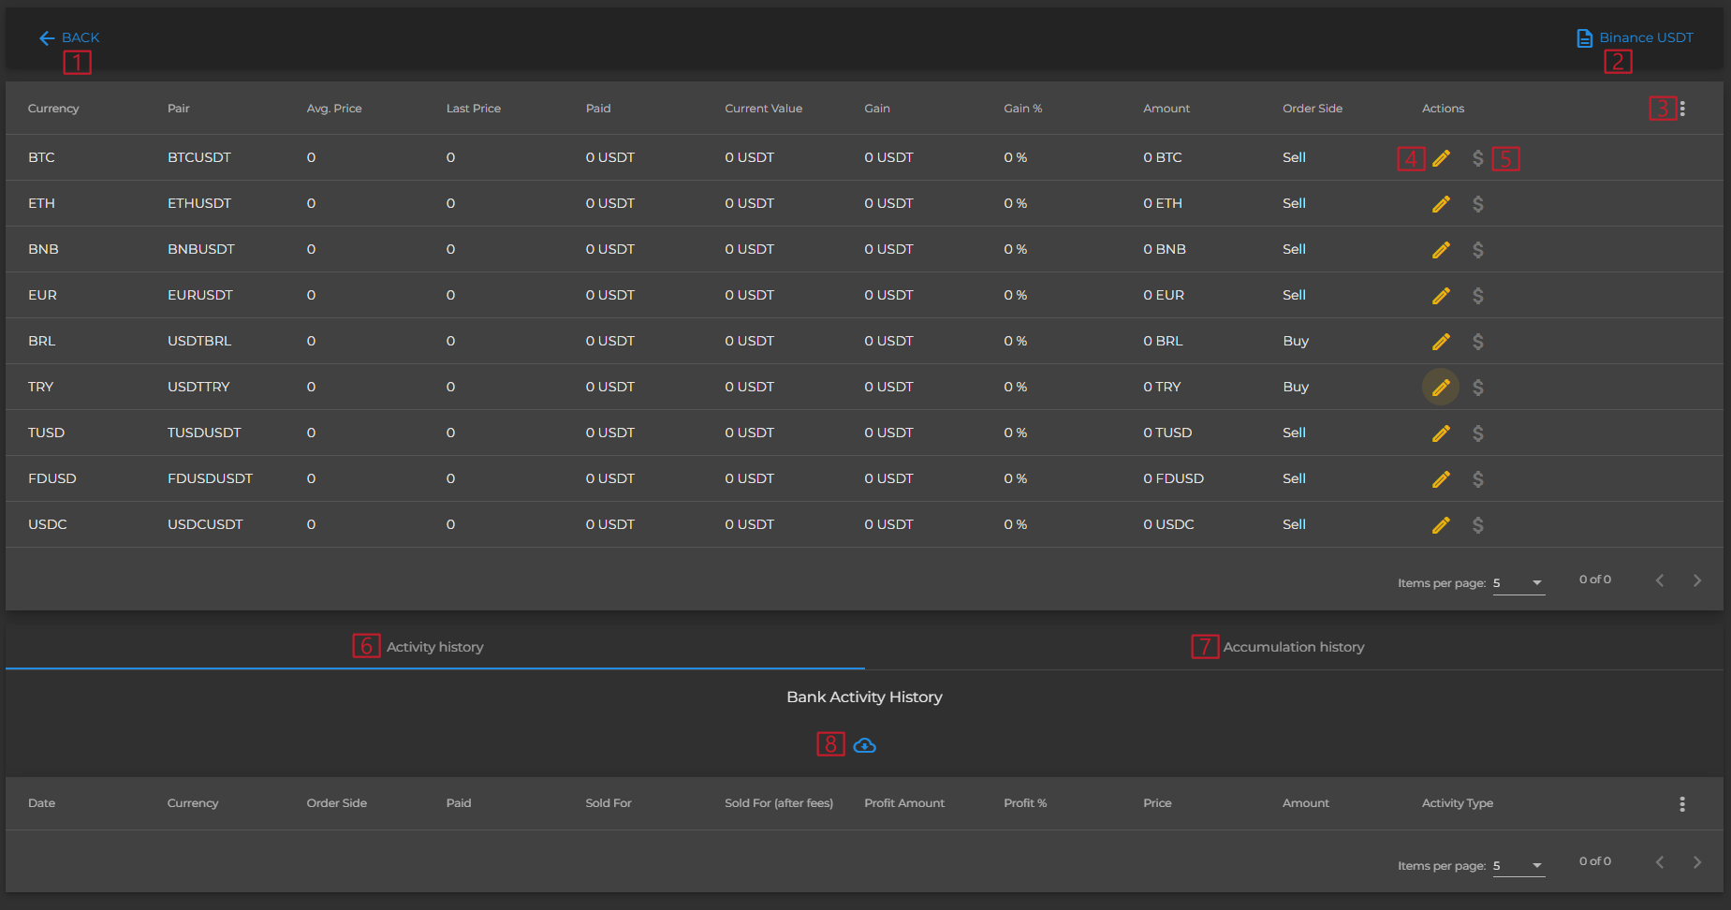The height and width of the screenshot is (910, 1731).
Task: Click the dollar sign icon for ETH row
Action: click(x=1477, y=204)
